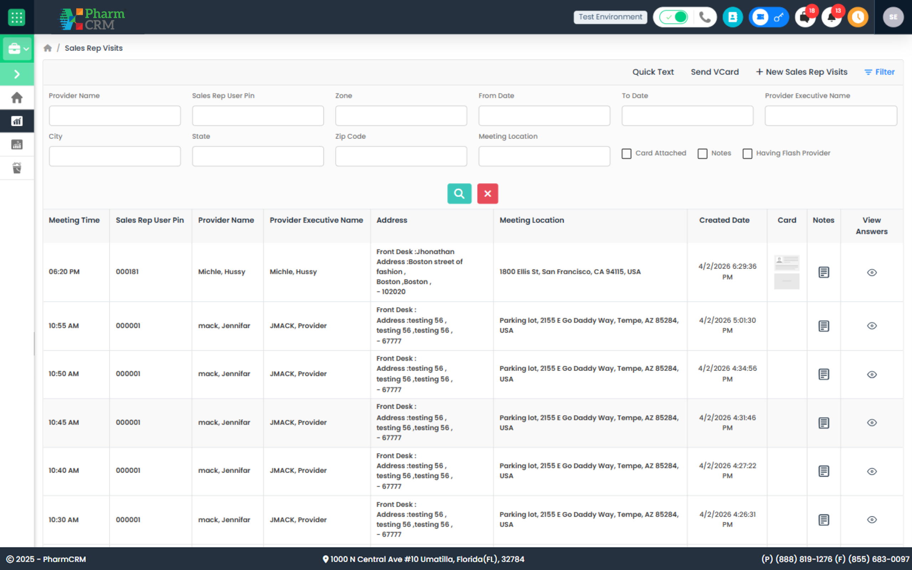This screenshot has width=912, height=570.
Task: Open the notifications bell icon
Action: click(x=831, y=17)
